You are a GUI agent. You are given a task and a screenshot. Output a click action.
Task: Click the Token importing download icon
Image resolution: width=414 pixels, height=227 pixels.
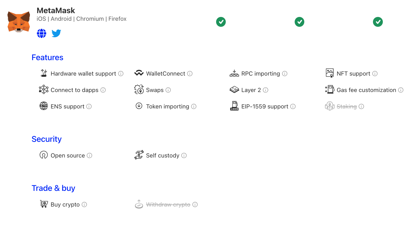click(x=139, y=106)
